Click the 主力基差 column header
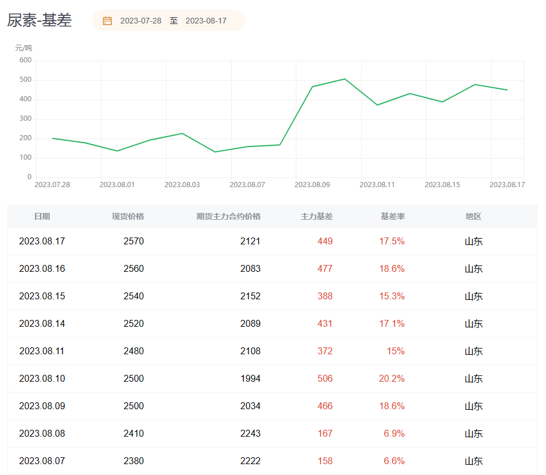 coord(316,216)
